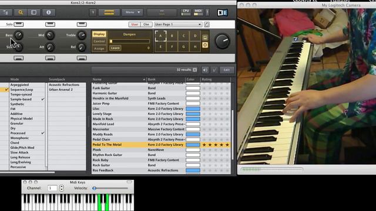Select Sequence/Loop in the Mode list
Image resolution: width=376 pixels, height=211 pixels.
coord(27,90)
